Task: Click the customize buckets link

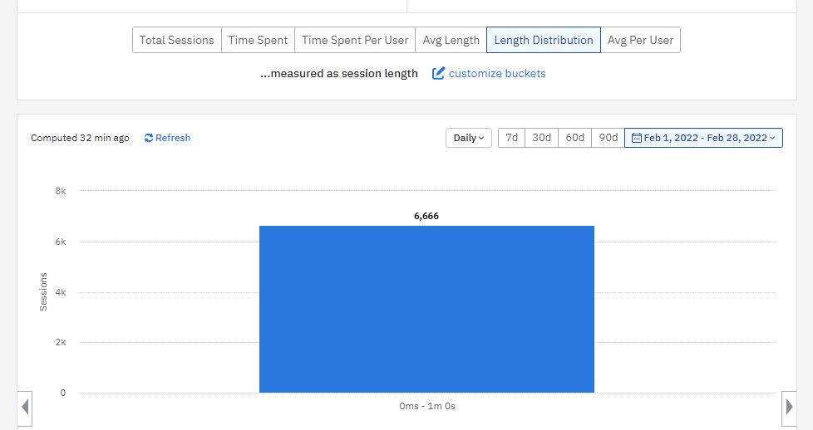Action: [497, 74]
